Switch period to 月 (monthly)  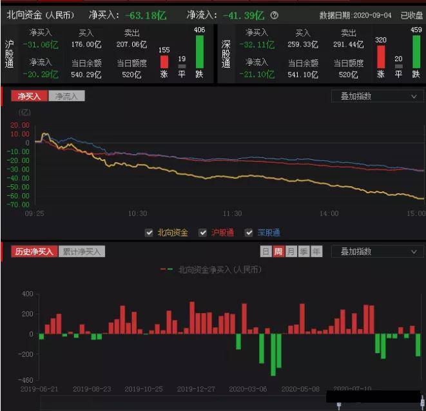coord(291,252)
